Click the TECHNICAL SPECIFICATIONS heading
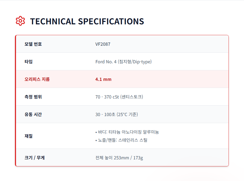Screen dimensions: 244x181 (x=87, y=21)
